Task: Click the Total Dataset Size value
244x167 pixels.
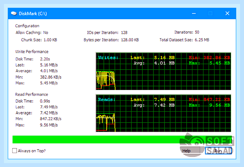Action: click(x=202, y=40)
